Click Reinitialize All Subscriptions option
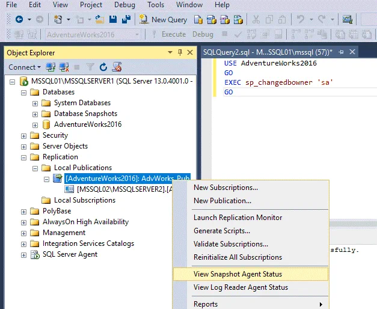The width and height of the screenshot is (377, 309). (238, 257)
